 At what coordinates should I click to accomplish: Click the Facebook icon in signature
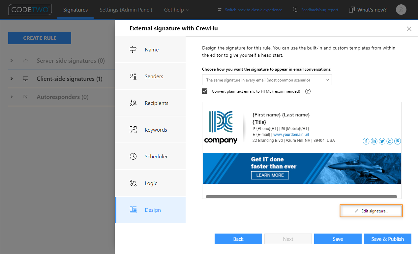(366, 141)
